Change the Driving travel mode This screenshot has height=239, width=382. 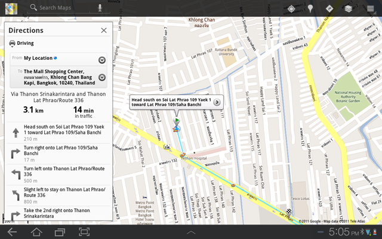coord(21,43)
